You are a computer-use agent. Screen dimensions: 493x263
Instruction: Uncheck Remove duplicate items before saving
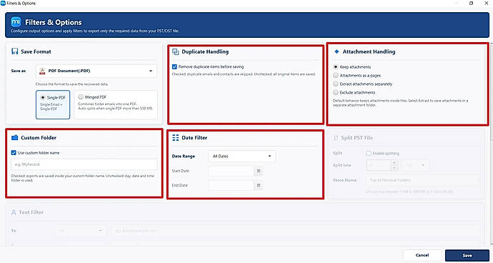tap(174, 66)
